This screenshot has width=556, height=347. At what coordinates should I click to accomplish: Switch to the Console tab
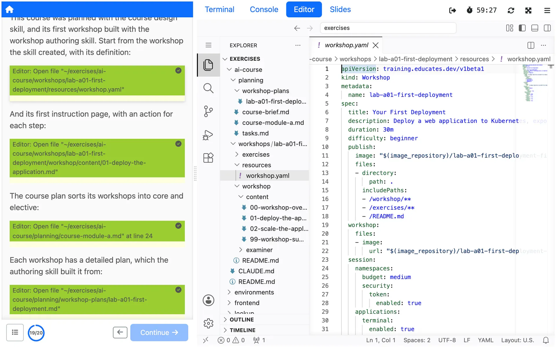tap(264, 10)
